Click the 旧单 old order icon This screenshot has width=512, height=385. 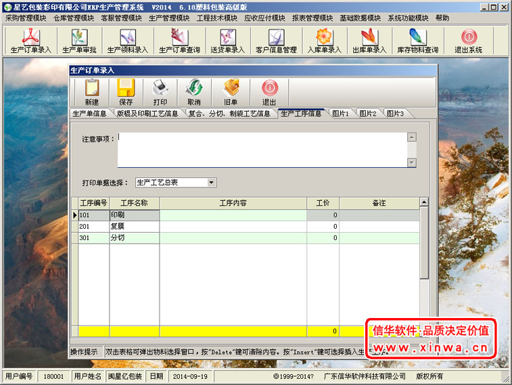[231, 92]
